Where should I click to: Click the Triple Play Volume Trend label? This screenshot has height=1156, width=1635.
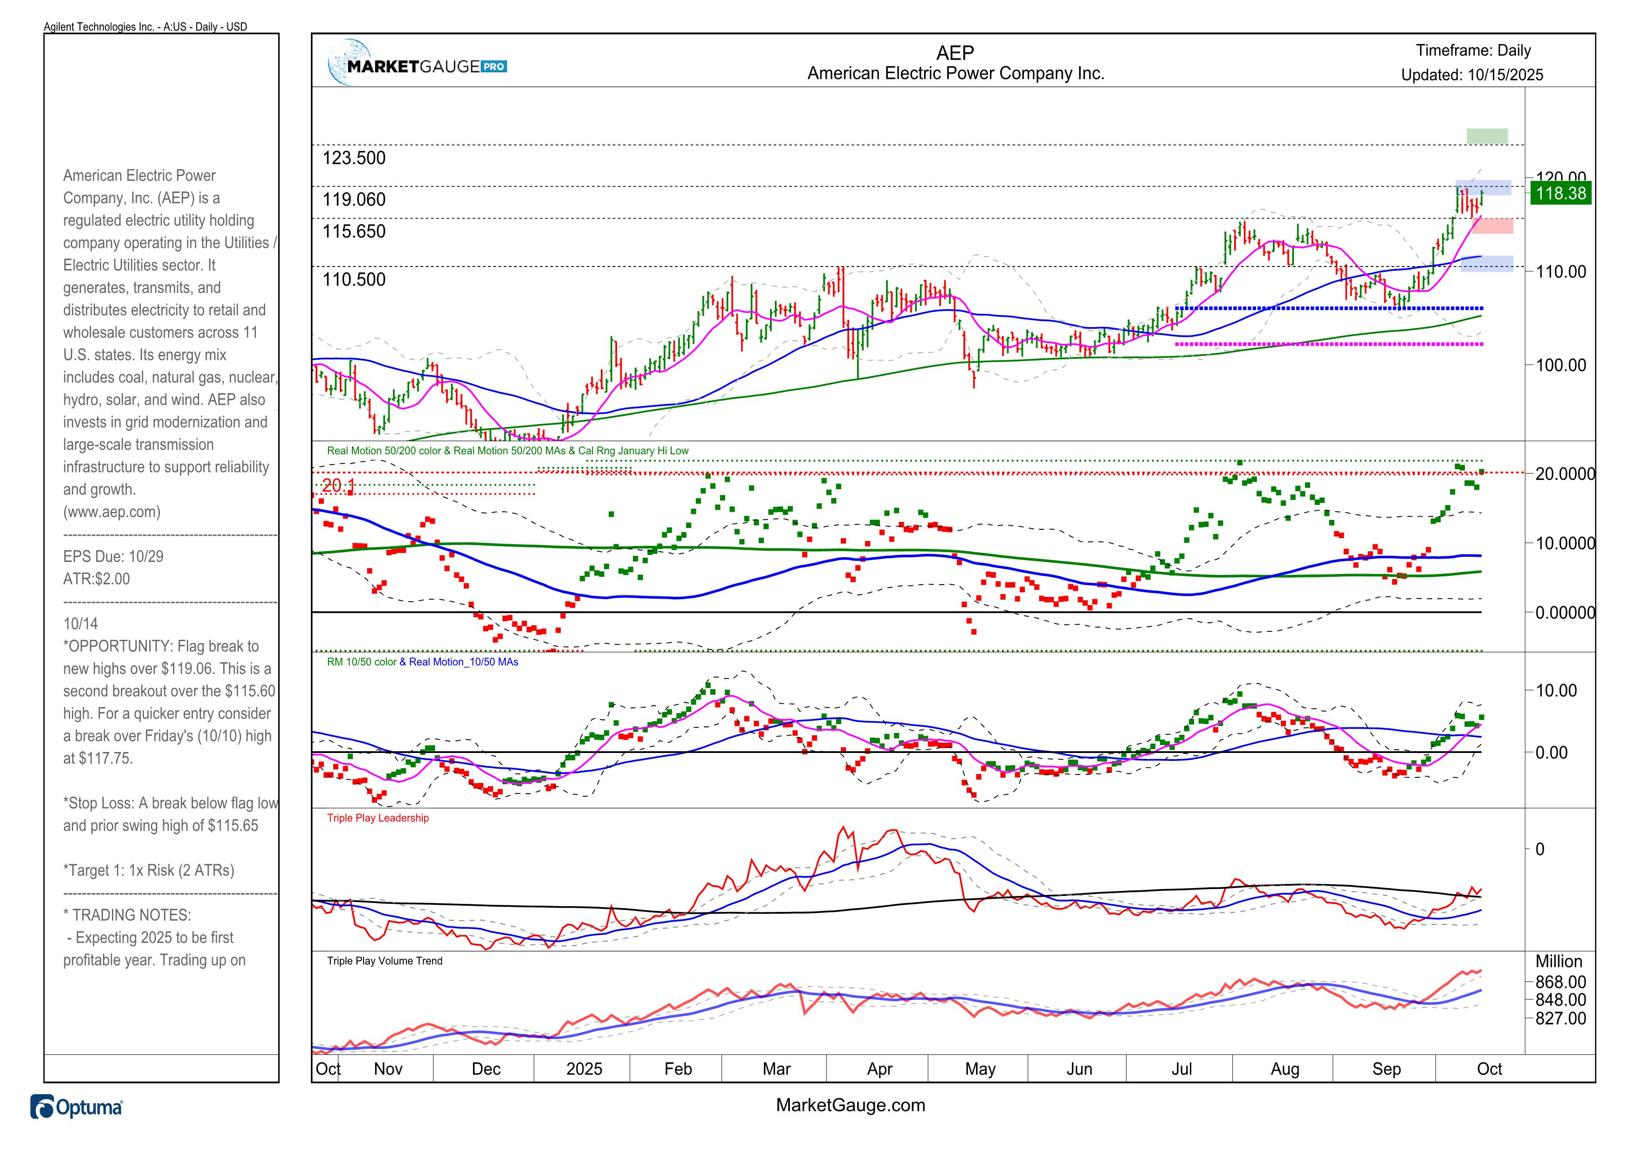(385, 961)
